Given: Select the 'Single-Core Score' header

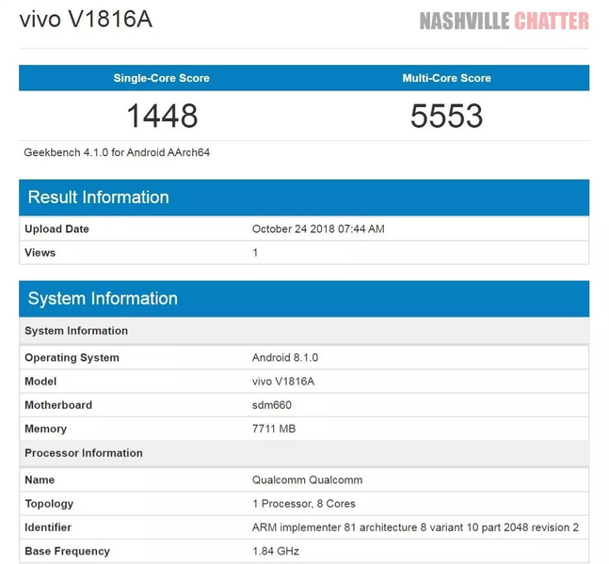Looking at the screenshot, I should (162, 78).
